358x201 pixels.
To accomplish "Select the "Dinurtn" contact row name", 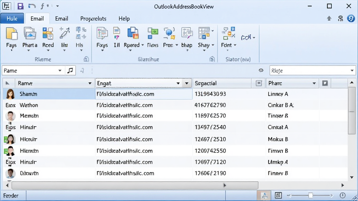I will click(x=29, y=173).
